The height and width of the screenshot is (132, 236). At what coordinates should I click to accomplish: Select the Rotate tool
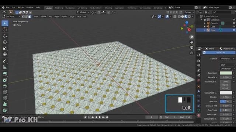[5, 42]
